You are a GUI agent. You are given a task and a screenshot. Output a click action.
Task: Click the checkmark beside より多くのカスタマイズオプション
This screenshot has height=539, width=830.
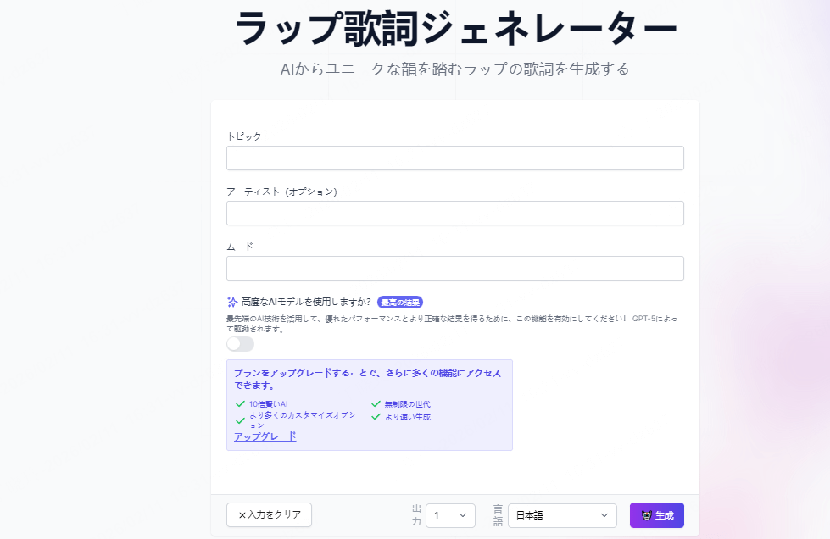click(x=238, y=416)
